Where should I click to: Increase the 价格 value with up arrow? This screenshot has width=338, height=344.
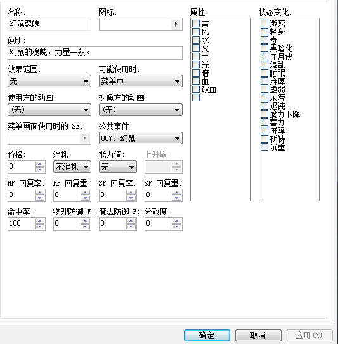click(x=40, y=164)
